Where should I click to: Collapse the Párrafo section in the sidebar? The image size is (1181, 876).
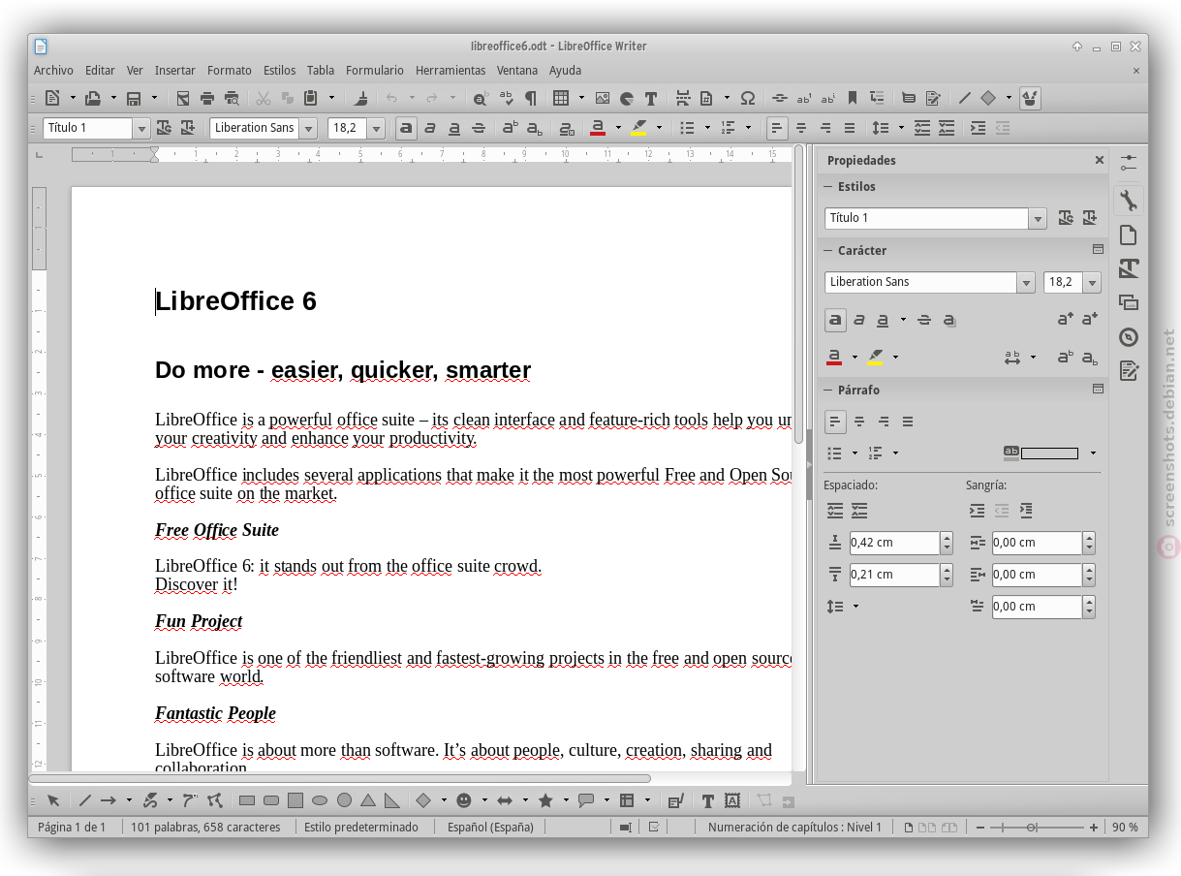pyautogui.click(x=828, y=391)
